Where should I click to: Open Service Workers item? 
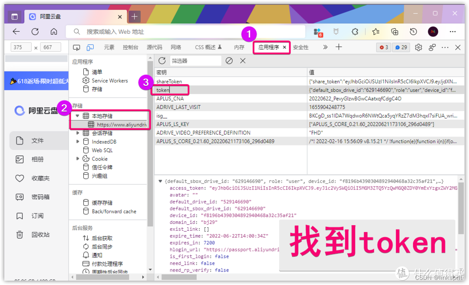pyautogui.click(x=105, y=81)
